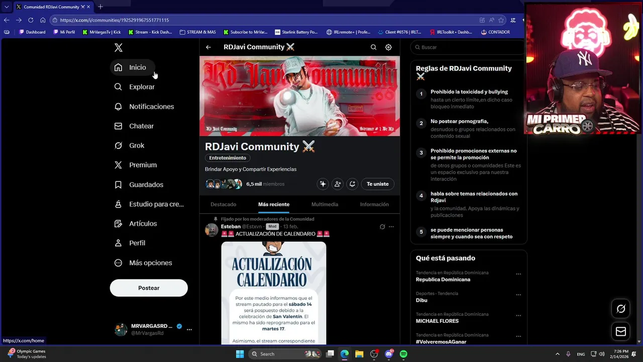
Task: Expand Más opciones menu
Action: (143, 263)
